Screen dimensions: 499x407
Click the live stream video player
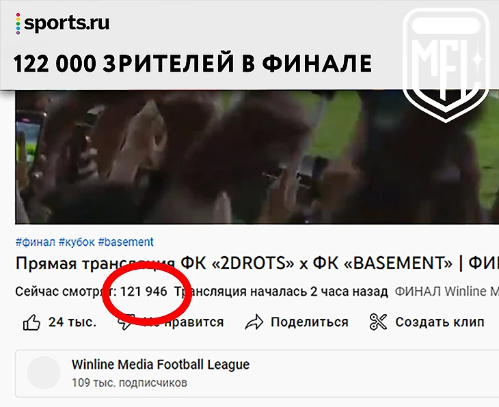point(257,157)
